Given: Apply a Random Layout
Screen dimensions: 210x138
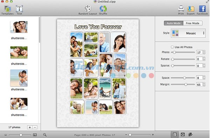Looking at the screenshot, I should point(87,10).
